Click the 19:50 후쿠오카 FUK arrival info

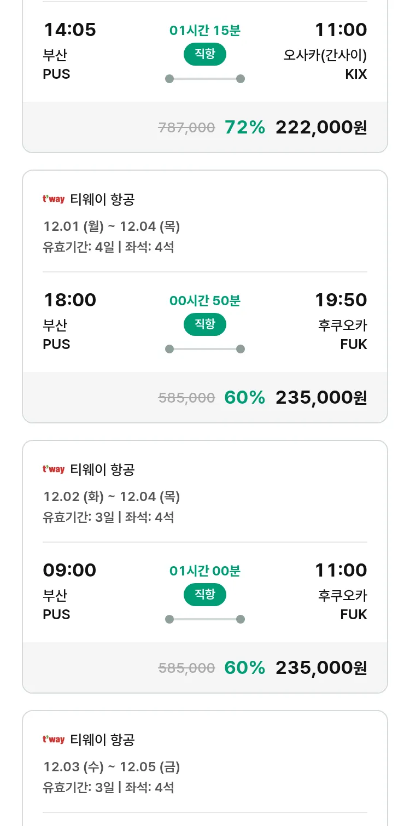coord(341,322)
